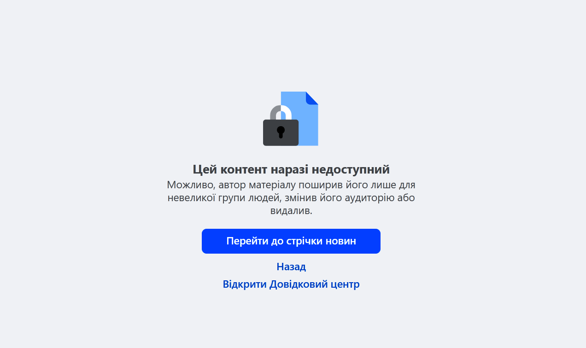This screenshot has width=586, height=348.
Task: Go to news feed via 'Перейти до стрічки новин'
Action: pyautogui.click(x=291, y=241)
